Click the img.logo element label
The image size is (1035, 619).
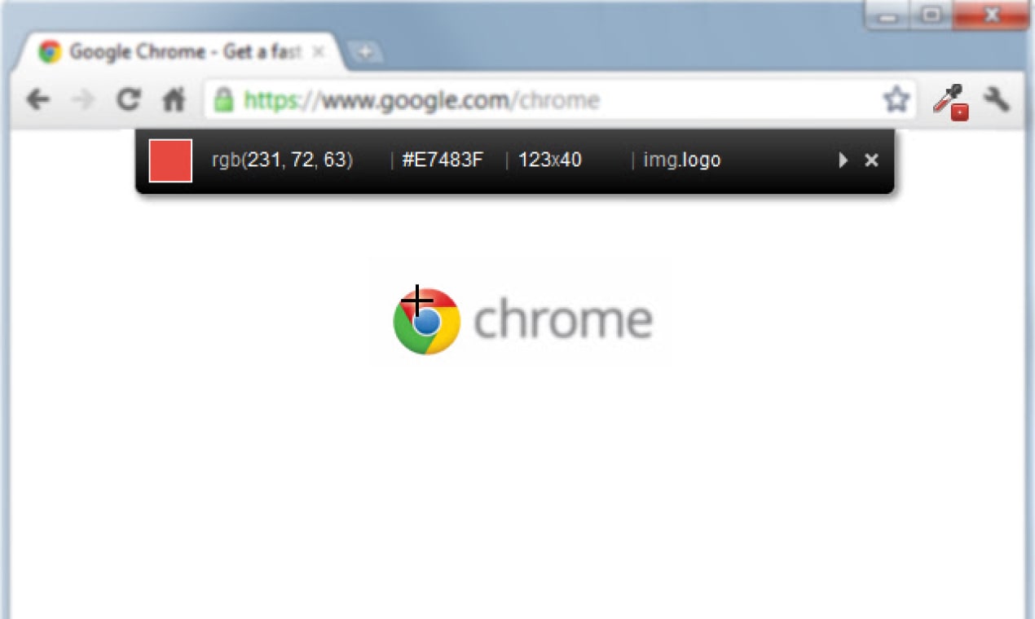click(682, 160)
